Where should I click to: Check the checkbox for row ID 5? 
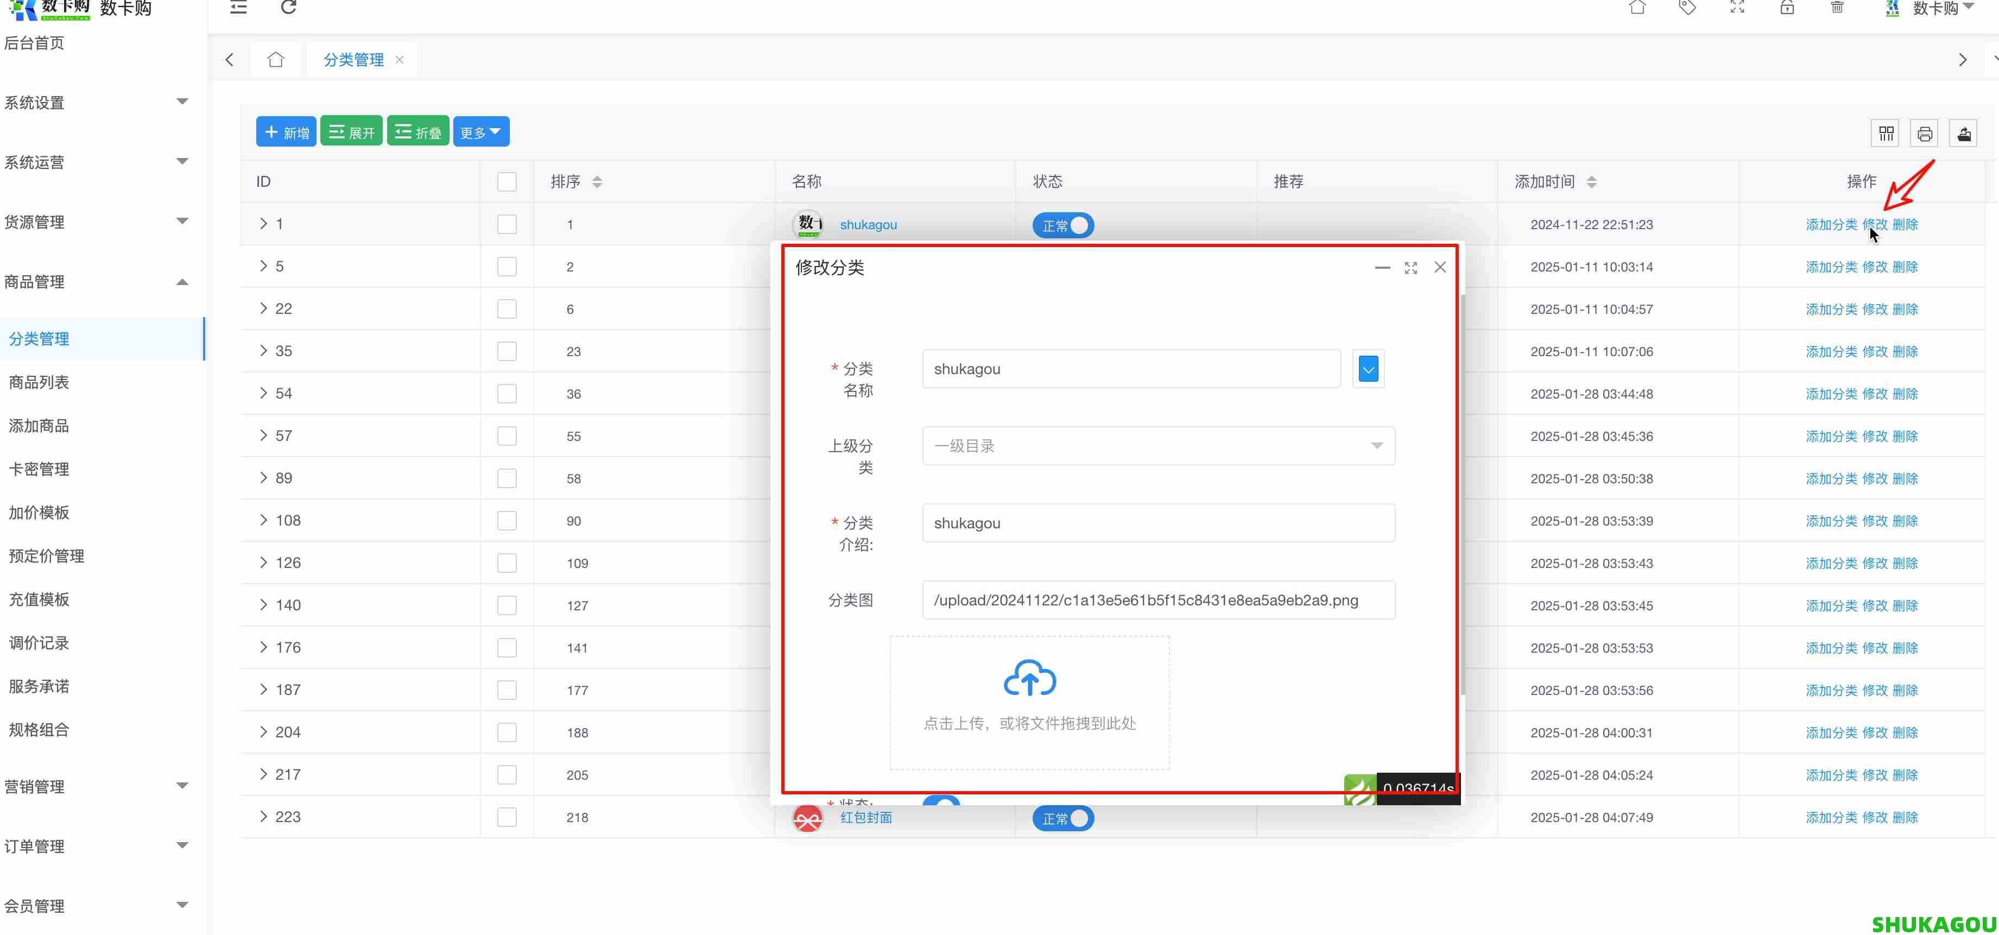[507, 266]
